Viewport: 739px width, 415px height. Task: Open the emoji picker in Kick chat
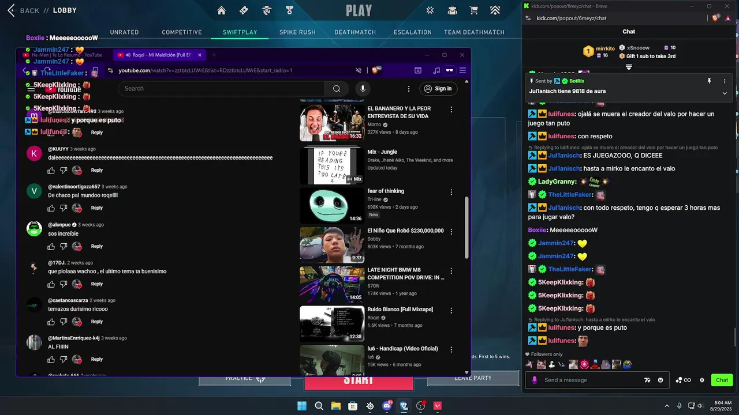click(x=660, y=380)
